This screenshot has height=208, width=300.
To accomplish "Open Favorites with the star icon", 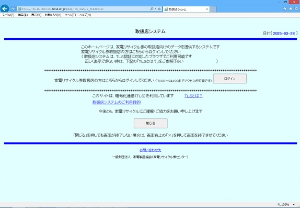I will click(x=291, y=8).
